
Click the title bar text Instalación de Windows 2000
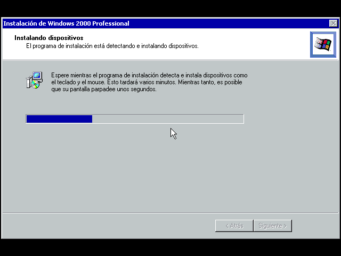66,23
